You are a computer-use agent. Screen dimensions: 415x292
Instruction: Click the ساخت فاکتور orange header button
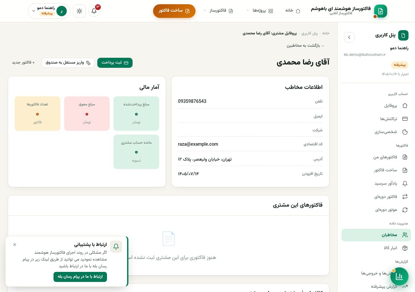pyautogui.click(x=174, y=11)
